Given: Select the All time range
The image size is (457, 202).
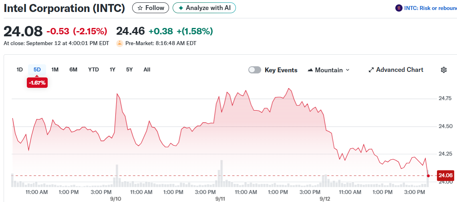Looking at the screenshot, I should click(x=147, y=70).
